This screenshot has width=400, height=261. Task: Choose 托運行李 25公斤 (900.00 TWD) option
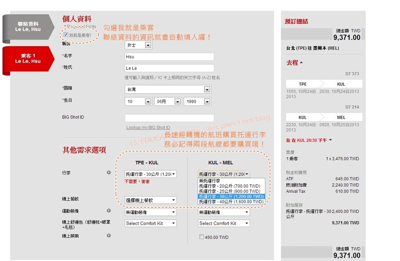point(232,191)
